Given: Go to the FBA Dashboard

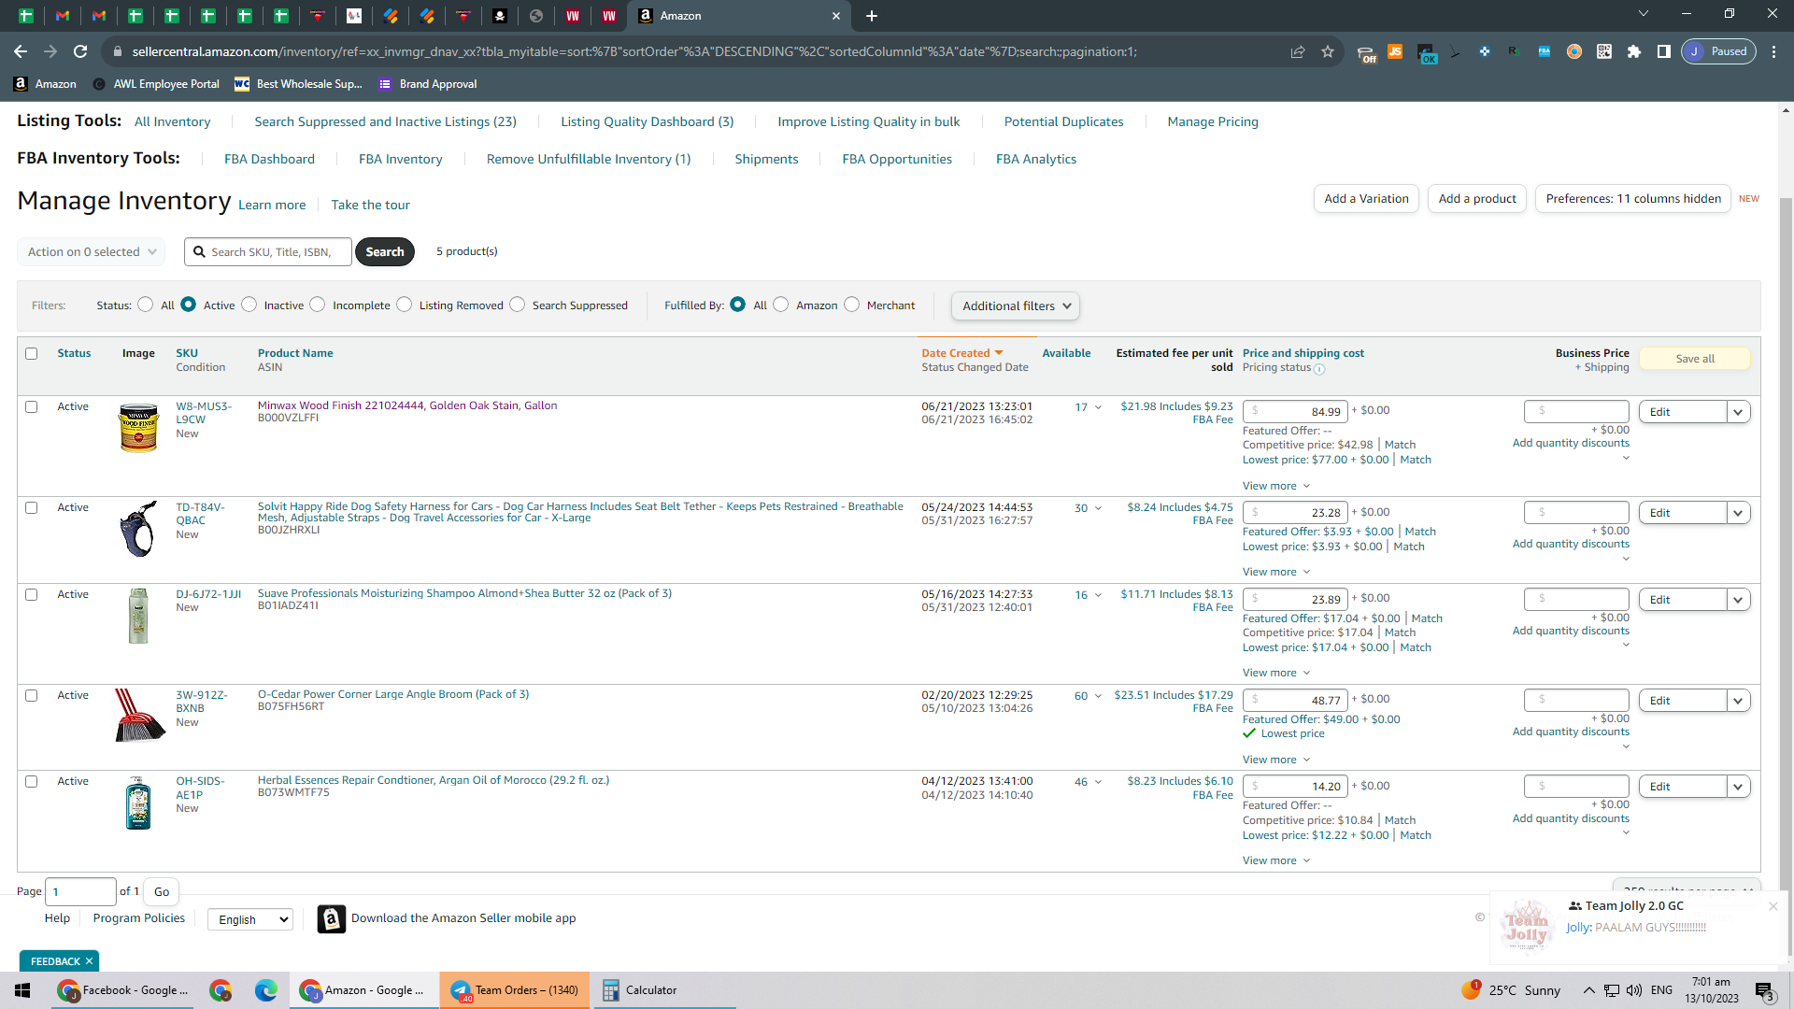Looking at the screenshot, I should pos(270,160).
